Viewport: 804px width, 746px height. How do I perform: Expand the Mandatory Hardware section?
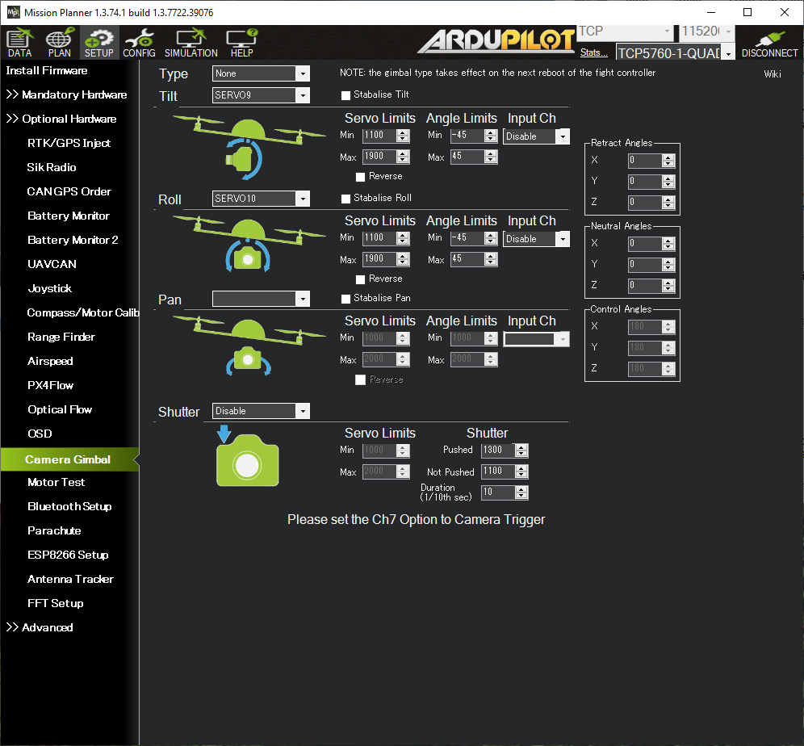(x=67, y=94)
